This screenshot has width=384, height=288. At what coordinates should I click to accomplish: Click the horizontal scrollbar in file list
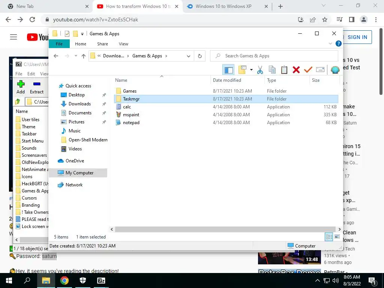225,229
